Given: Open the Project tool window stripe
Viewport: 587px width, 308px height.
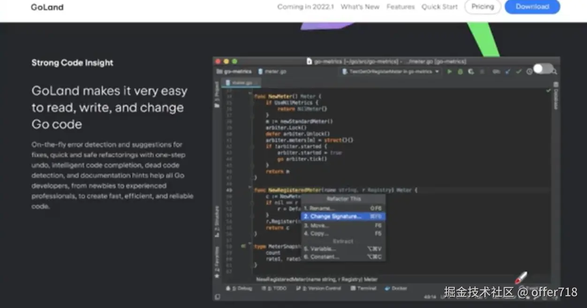Looking at the screenshot, I should click(x=217, y=95).
